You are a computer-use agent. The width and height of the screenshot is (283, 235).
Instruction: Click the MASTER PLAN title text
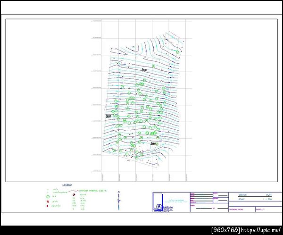(255, 195)
